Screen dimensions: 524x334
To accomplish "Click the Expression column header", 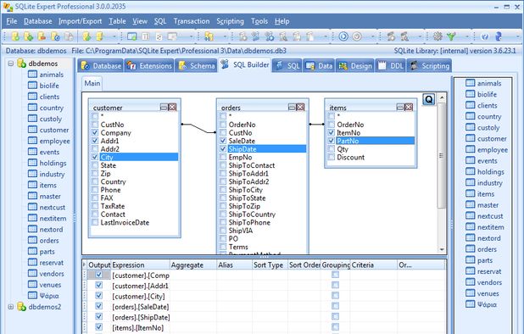I will click(141, 264).
